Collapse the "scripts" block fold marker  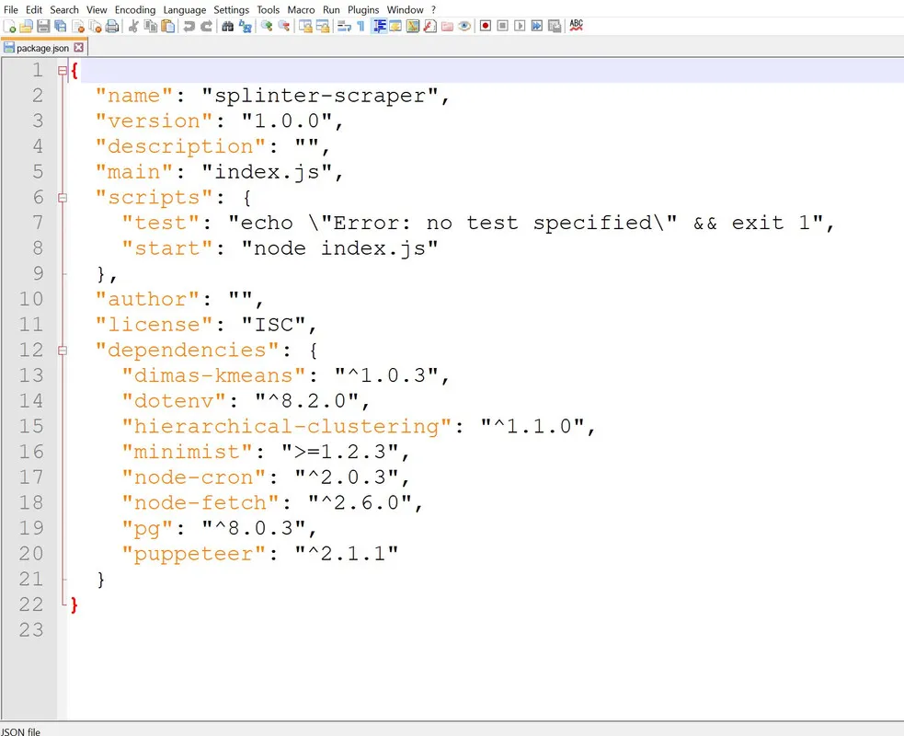[x=63, y=198]
